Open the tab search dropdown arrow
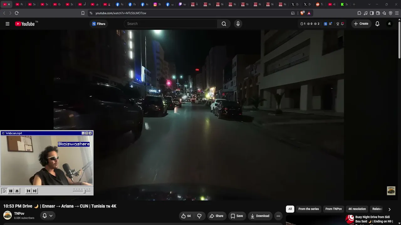Screen dimensions: 401x225 (369, 4)
